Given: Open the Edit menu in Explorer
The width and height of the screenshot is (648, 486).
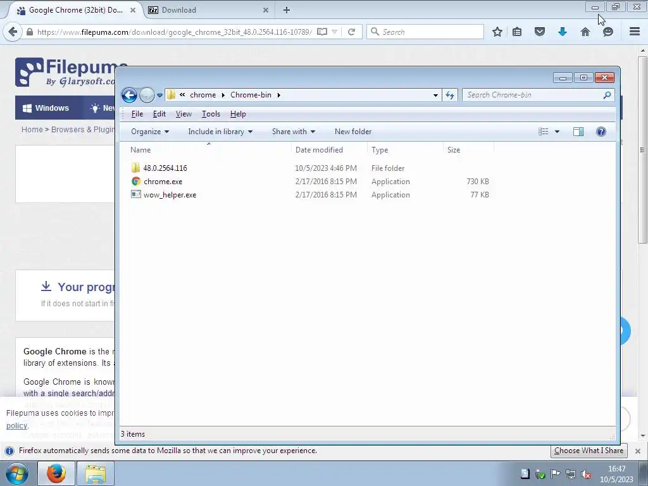Looking at the screenshot, I should click(x=159, y=114).
